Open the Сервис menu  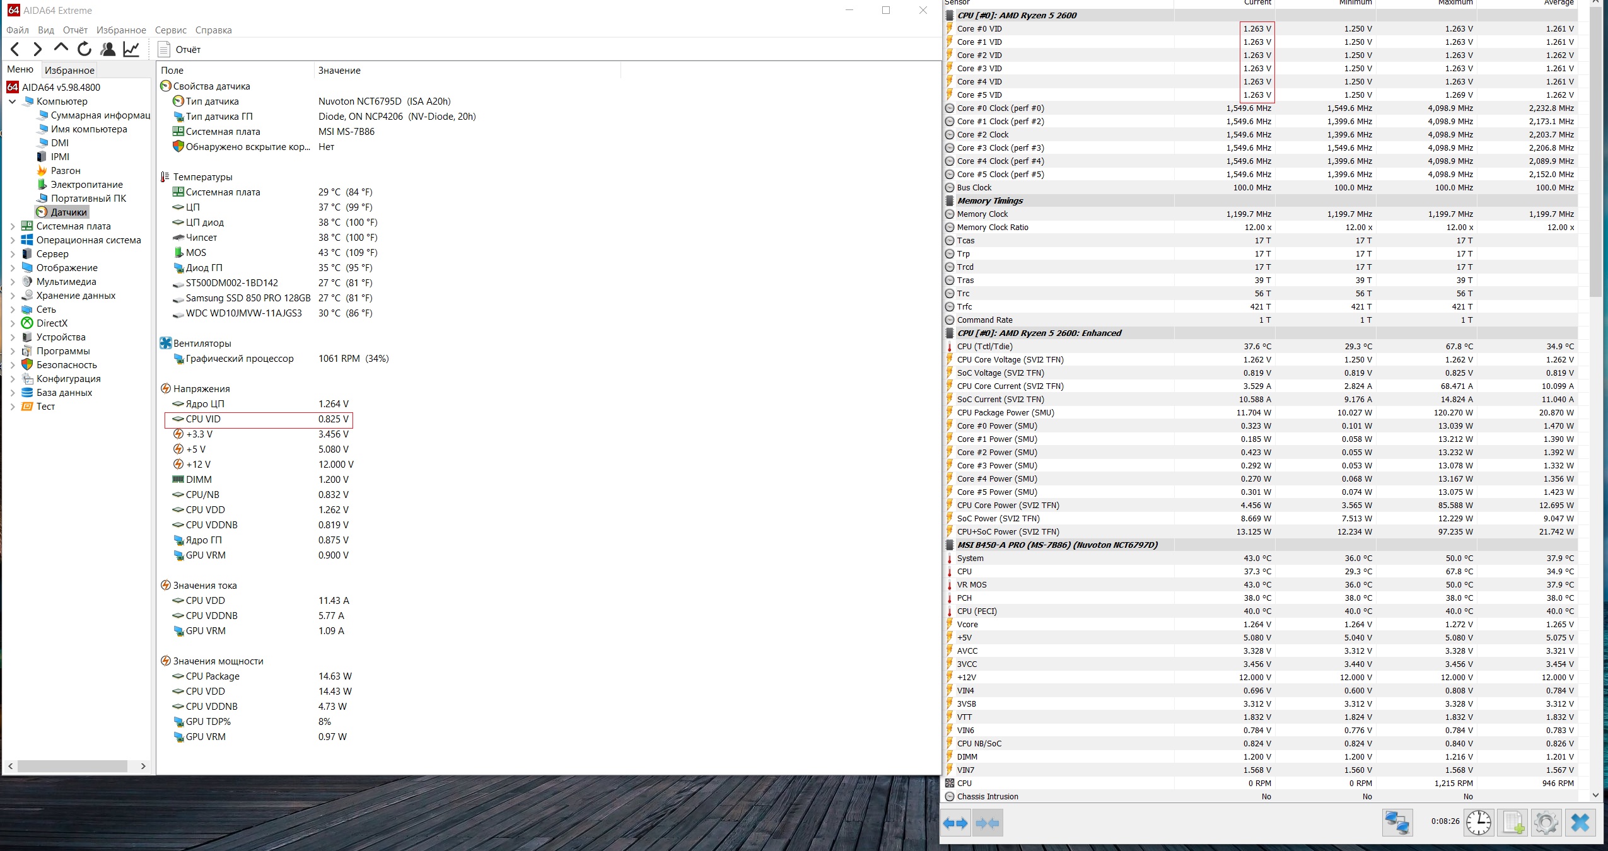point(170,30)
